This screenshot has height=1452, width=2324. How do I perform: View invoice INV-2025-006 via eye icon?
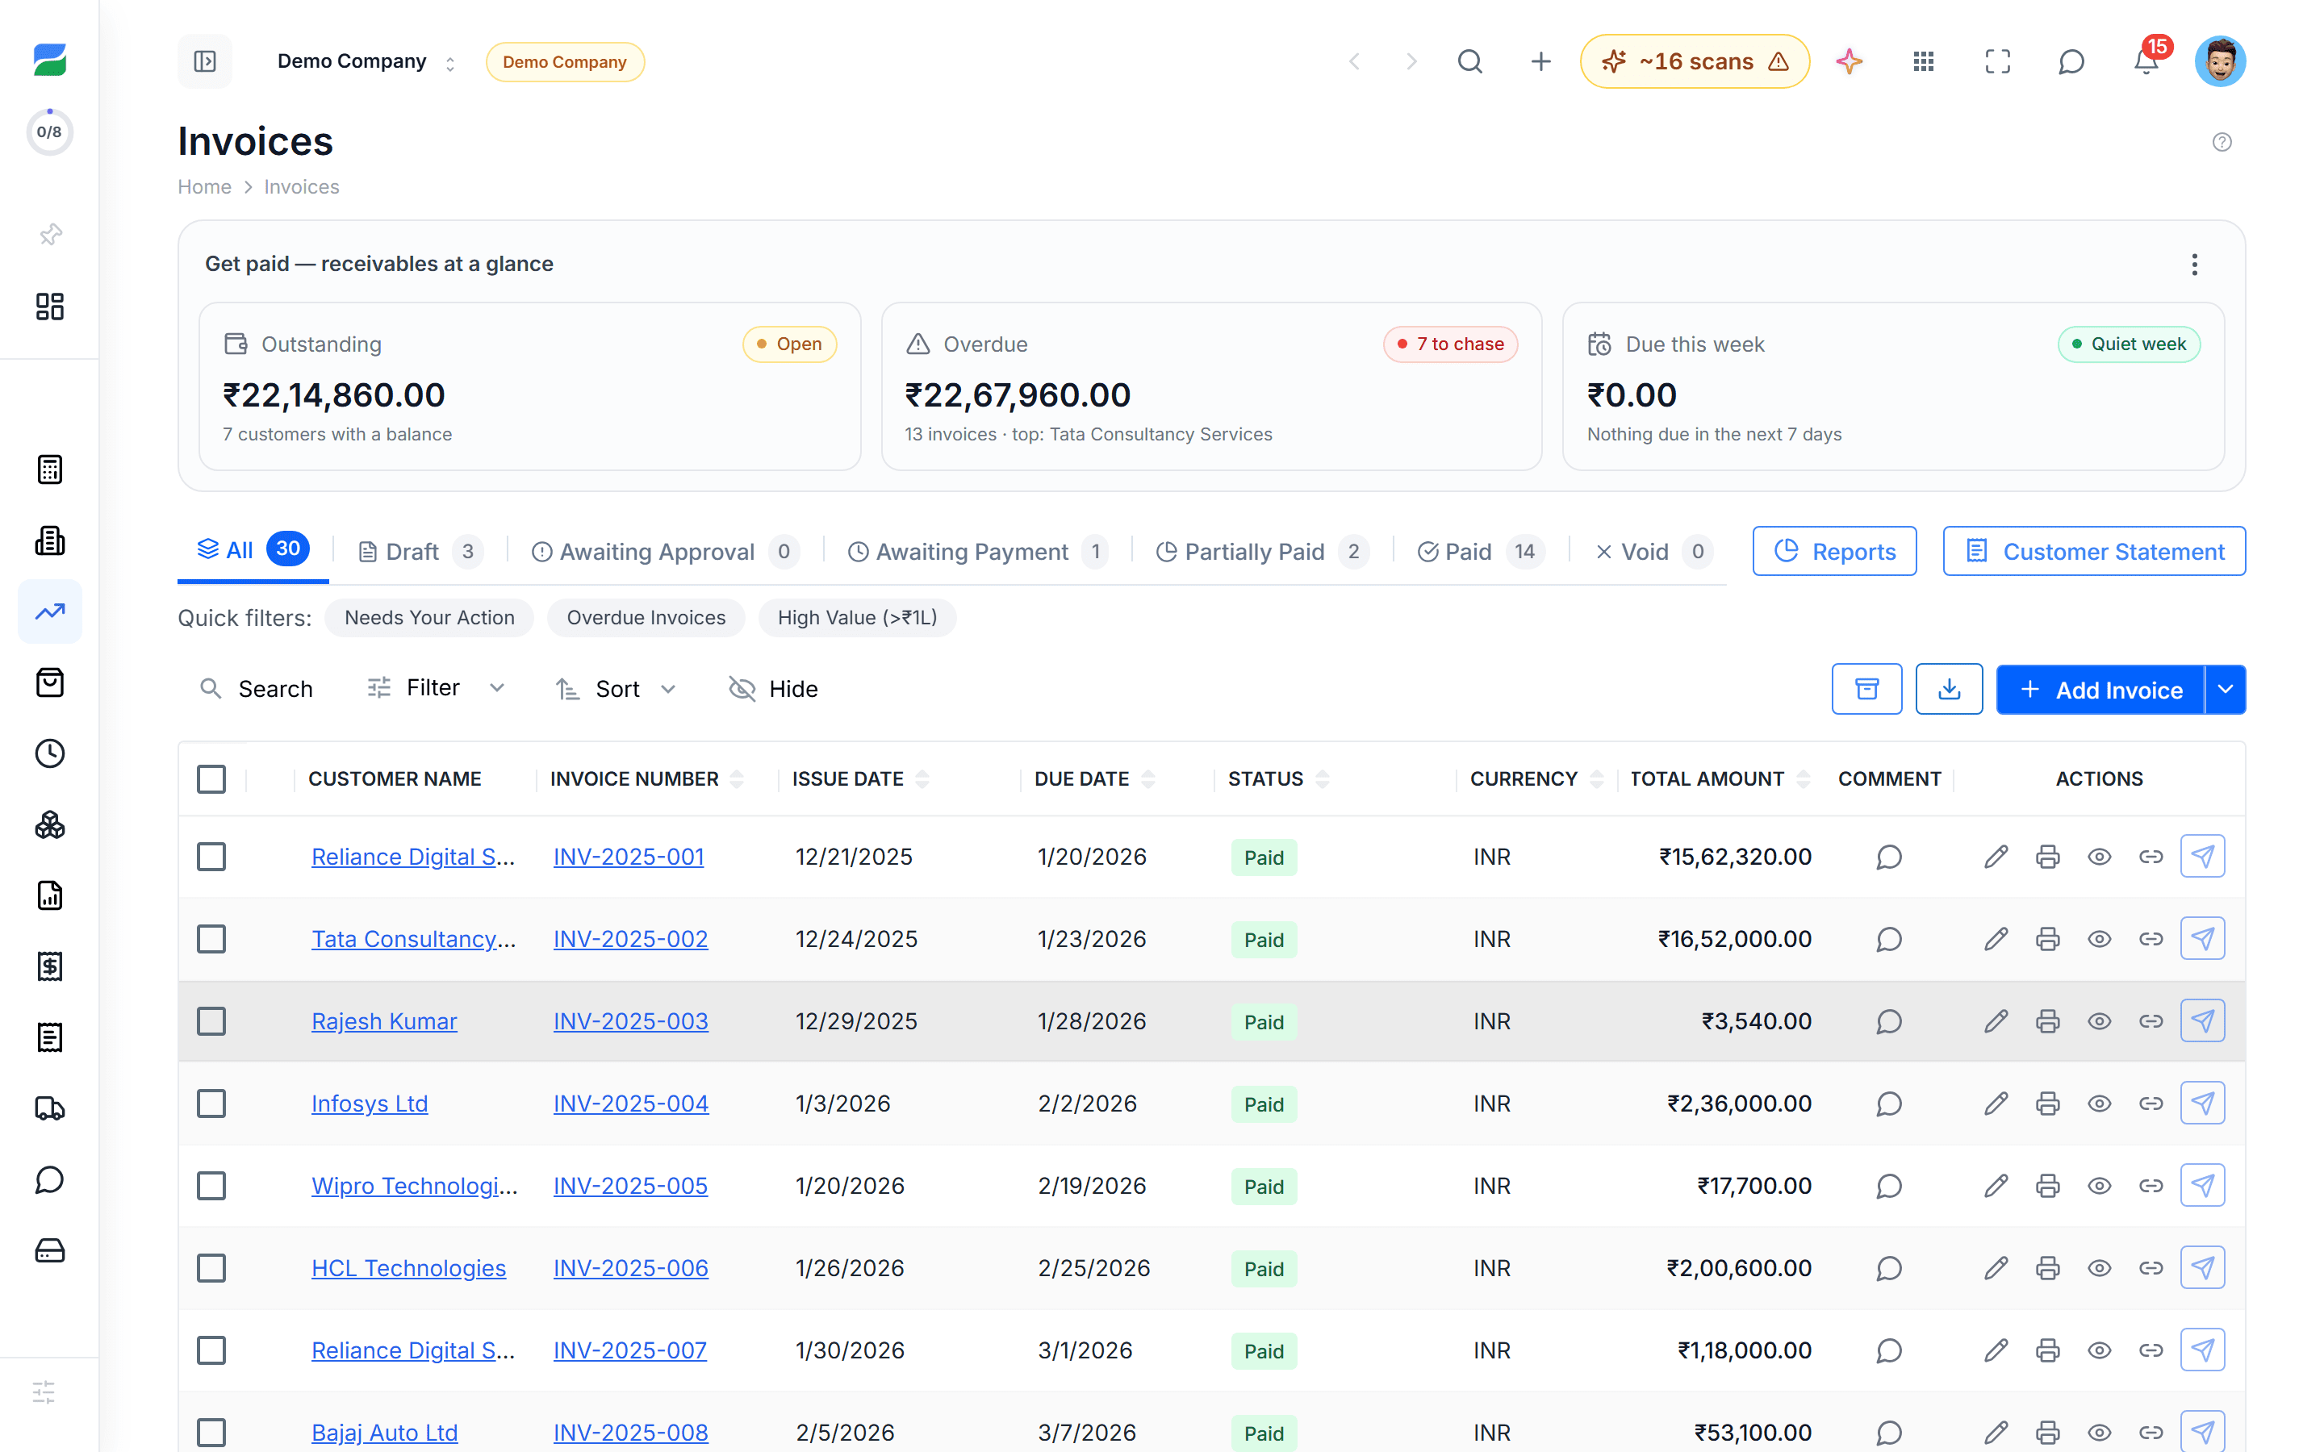coord(2100,1269)
